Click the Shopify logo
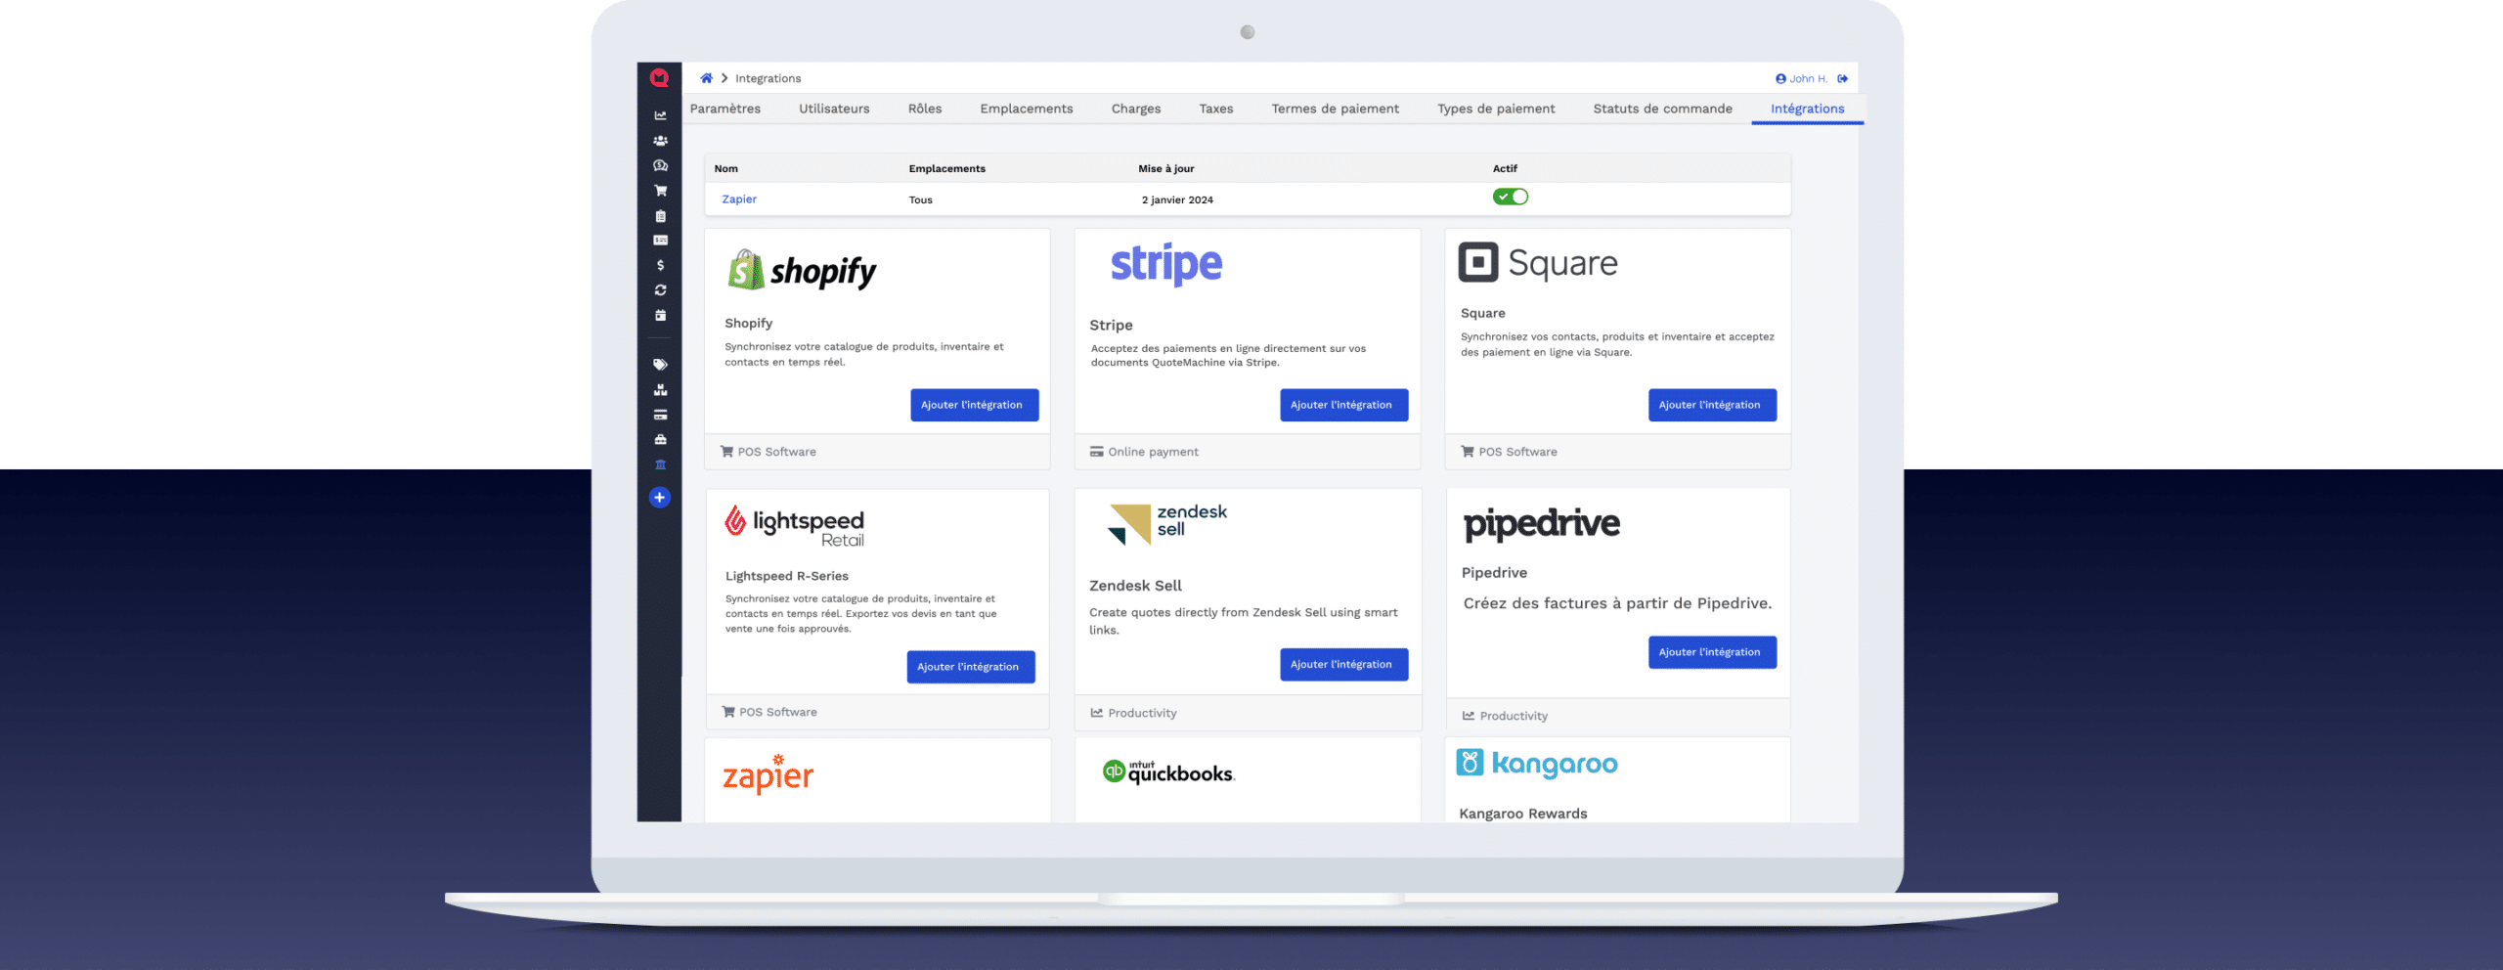 (x=802, y=270)
